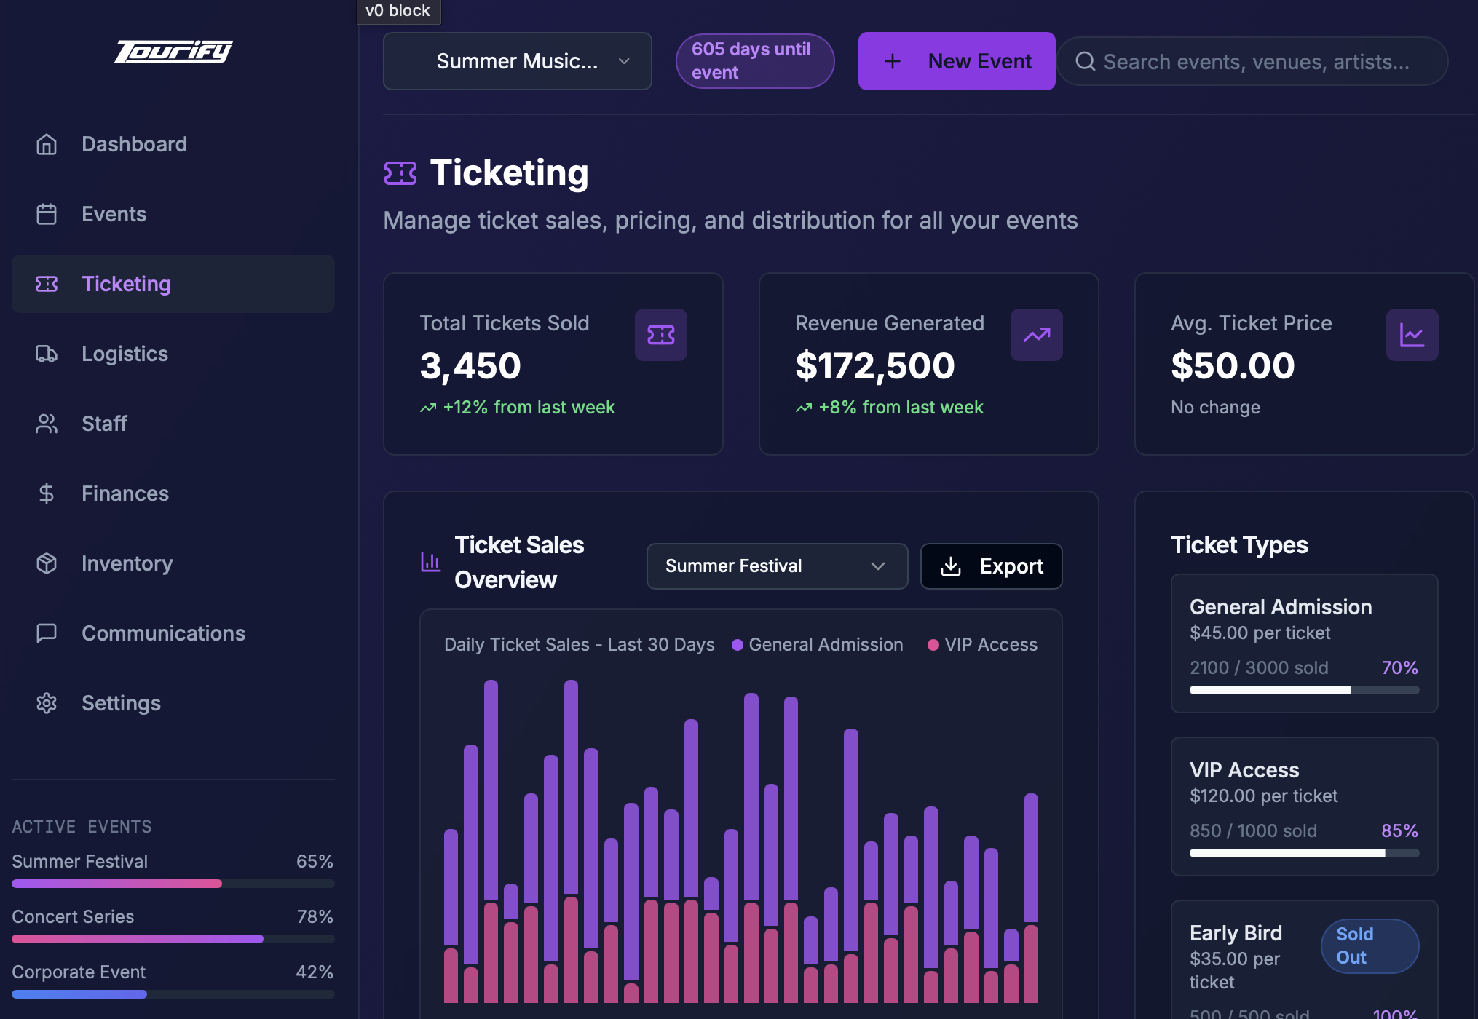Click the Revenue Generated $172,500 value
The width and height of the screenshot is (1478, 1019).
[x=875, y=366]
